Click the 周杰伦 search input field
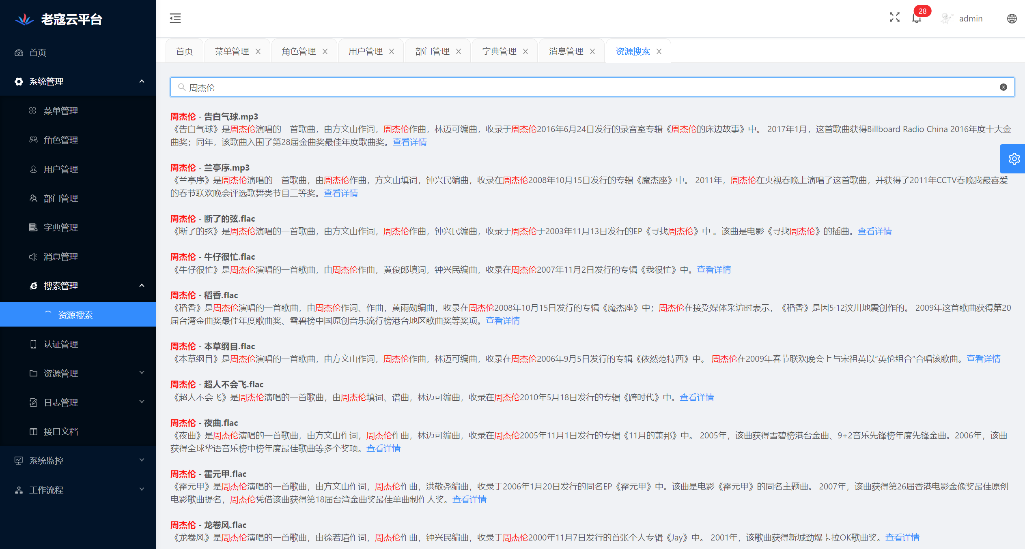The image size is (1025, 549). click(x=568, y=88)
